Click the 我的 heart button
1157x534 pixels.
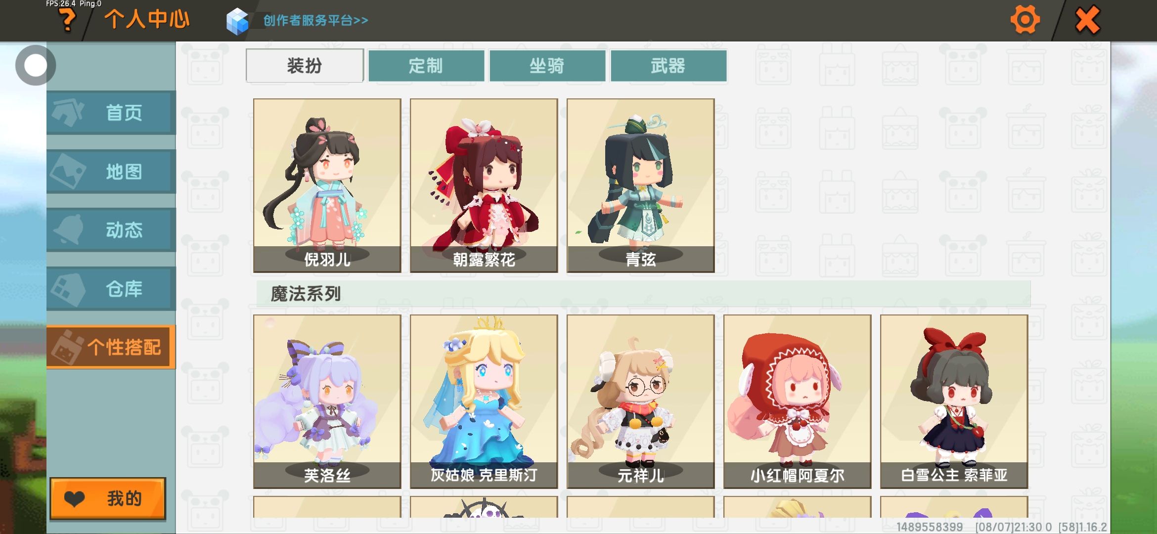click(x=108, y=498)
